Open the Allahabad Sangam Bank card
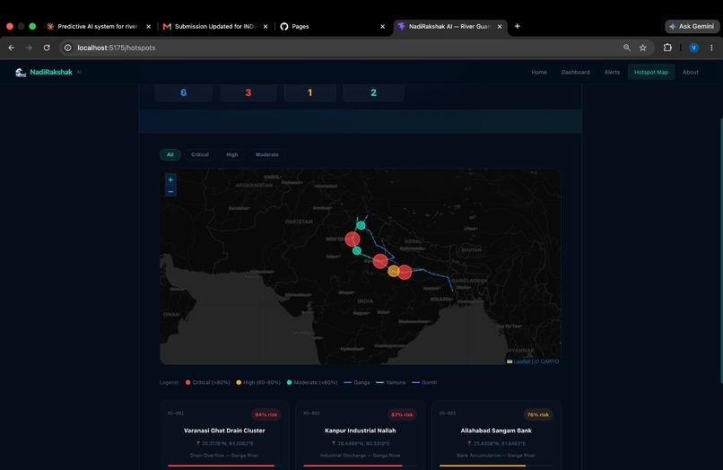This screenshot has width=723, height=470. pyautogui.click(x=496, y=435)
